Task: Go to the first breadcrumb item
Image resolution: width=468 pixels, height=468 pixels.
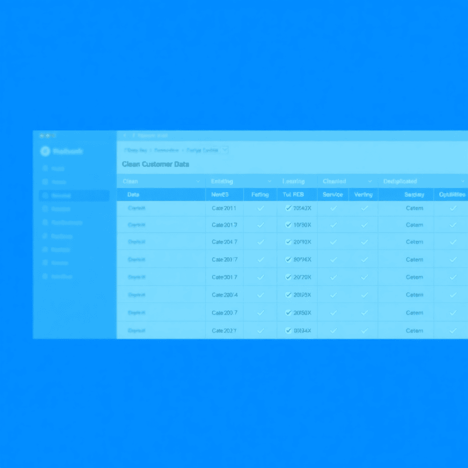Action: [136, 150]
